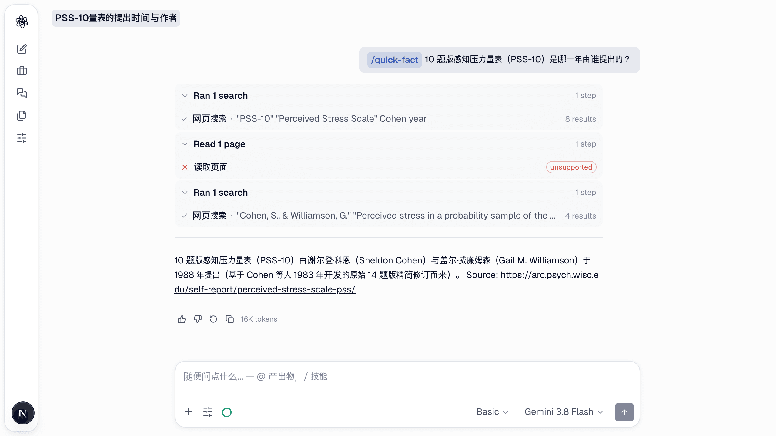The height and width of the screenshot is (436, 776).
Task: Click the unsupported status badge
Action: (571, 167)
